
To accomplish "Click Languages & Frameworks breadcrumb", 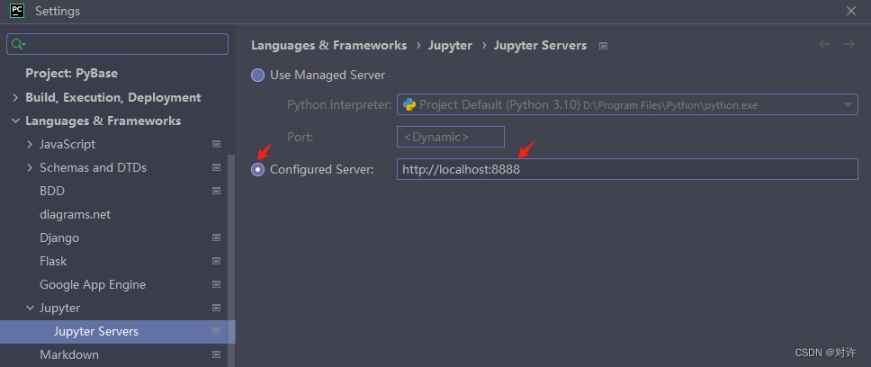I will pyautogui.click(x=328, y=46).
